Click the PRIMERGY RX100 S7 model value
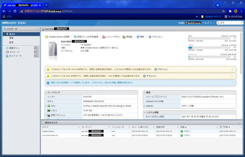Screen dimensions: 245x157 [94, 101]
